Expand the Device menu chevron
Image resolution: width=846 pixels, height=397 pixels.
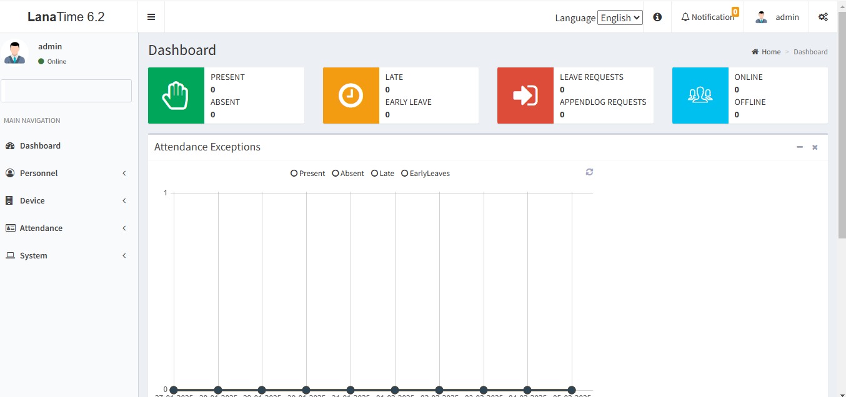click(x=124, y=200)
